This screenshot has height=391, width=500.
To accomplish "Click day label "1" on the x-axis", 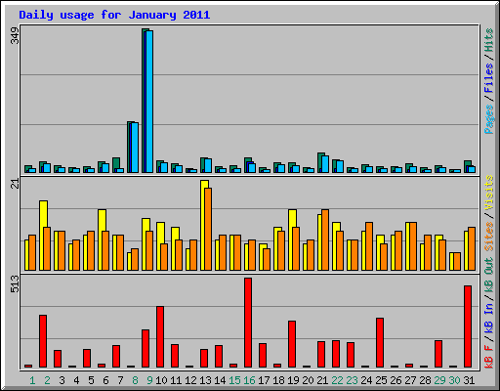I will (32, 380).
